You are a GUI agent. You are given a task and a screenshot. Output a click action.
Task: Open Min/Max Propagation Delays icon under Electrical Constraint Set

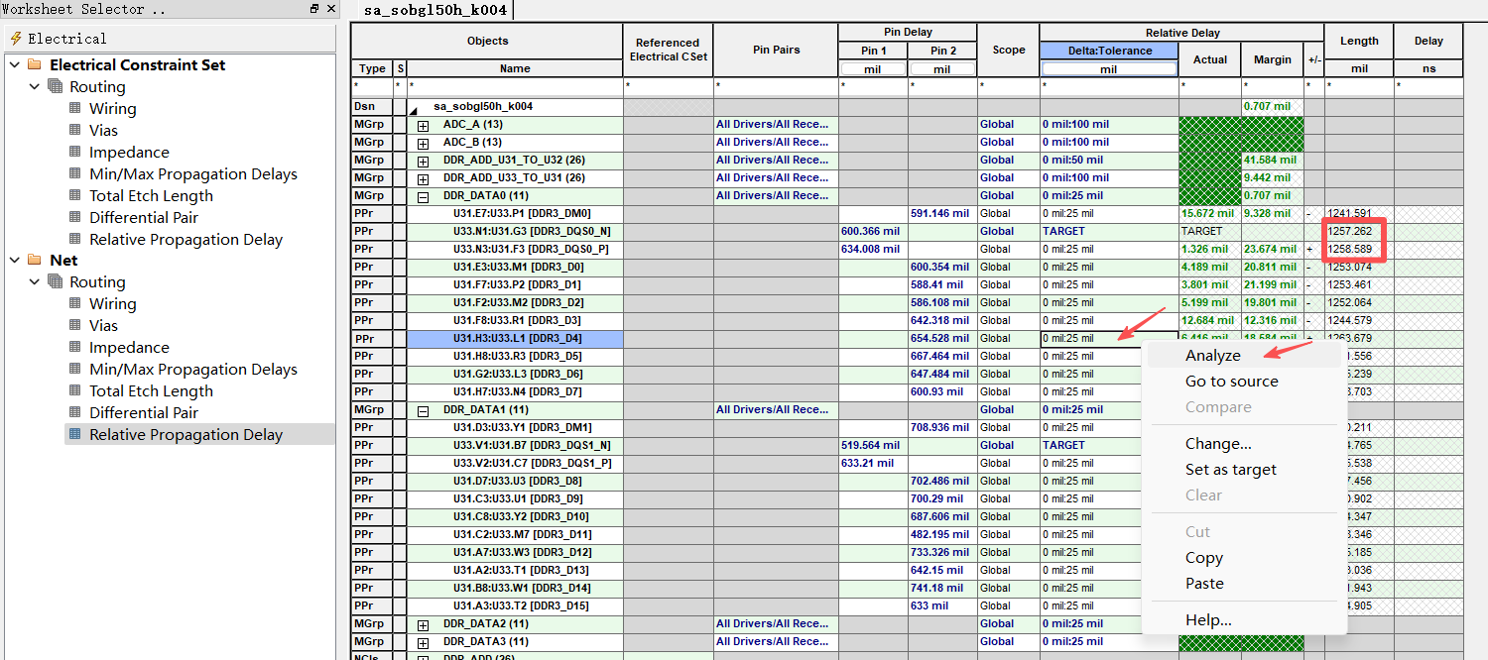(x=75, y=174)
